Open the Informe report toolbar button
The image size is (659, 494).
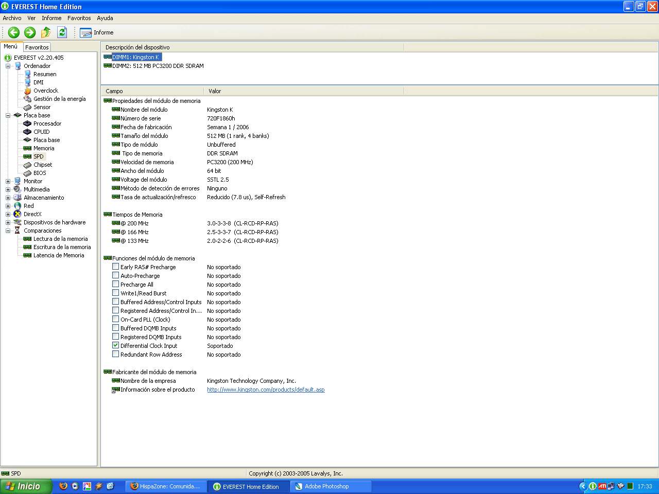coord(97,32)
